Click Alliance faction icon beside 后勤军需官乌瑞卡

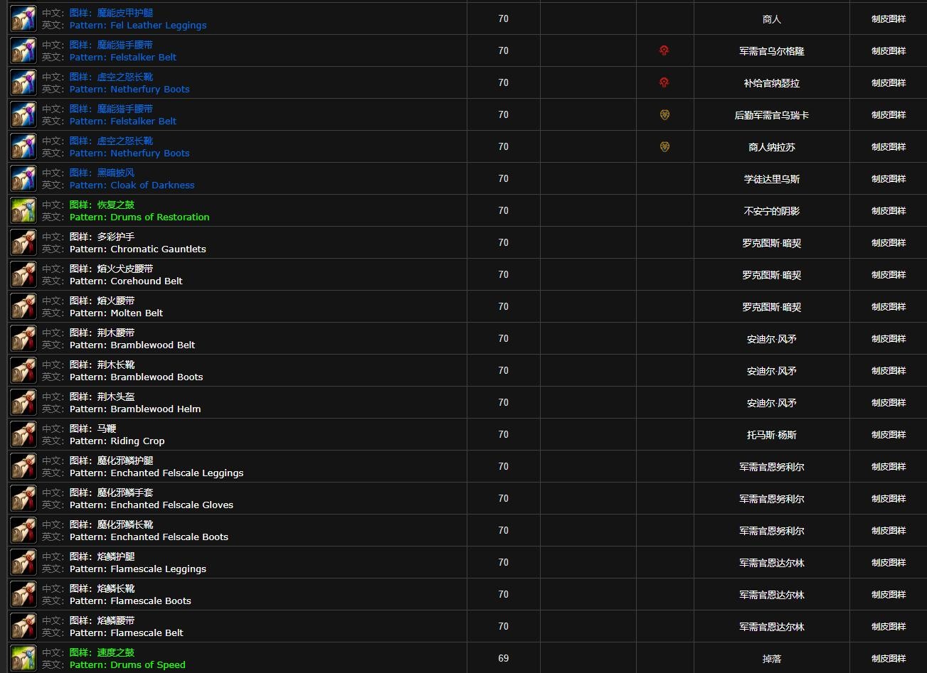(x=664, y=115)
